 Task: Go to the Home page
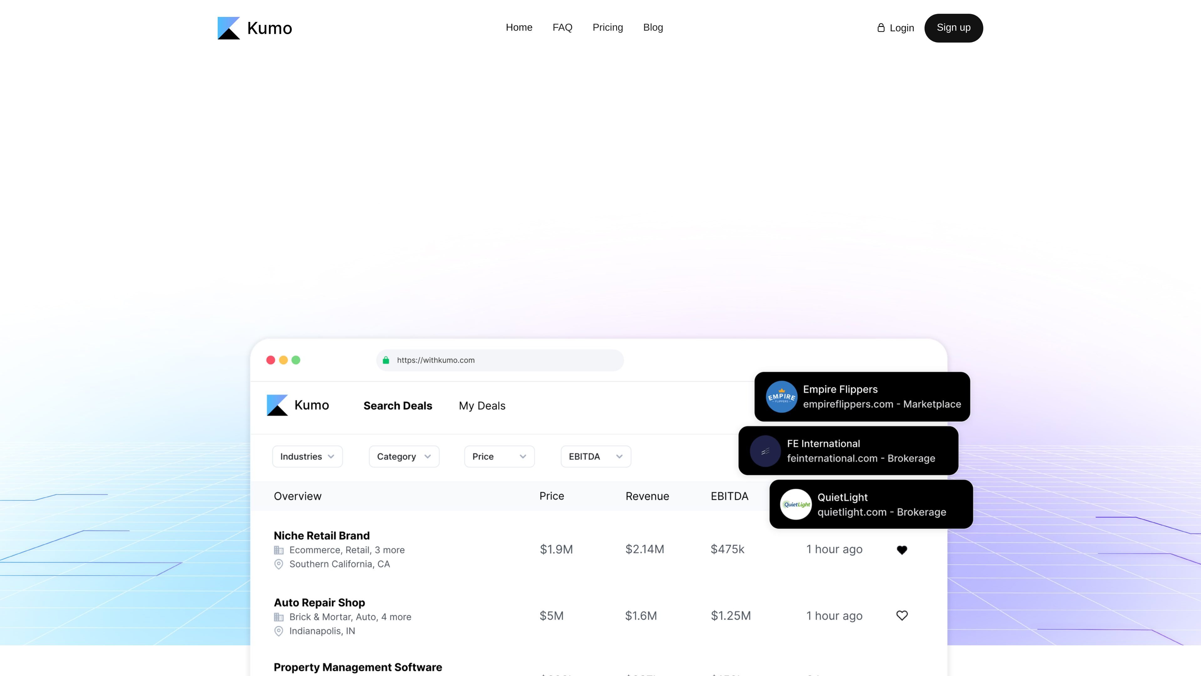pos(519,28)
